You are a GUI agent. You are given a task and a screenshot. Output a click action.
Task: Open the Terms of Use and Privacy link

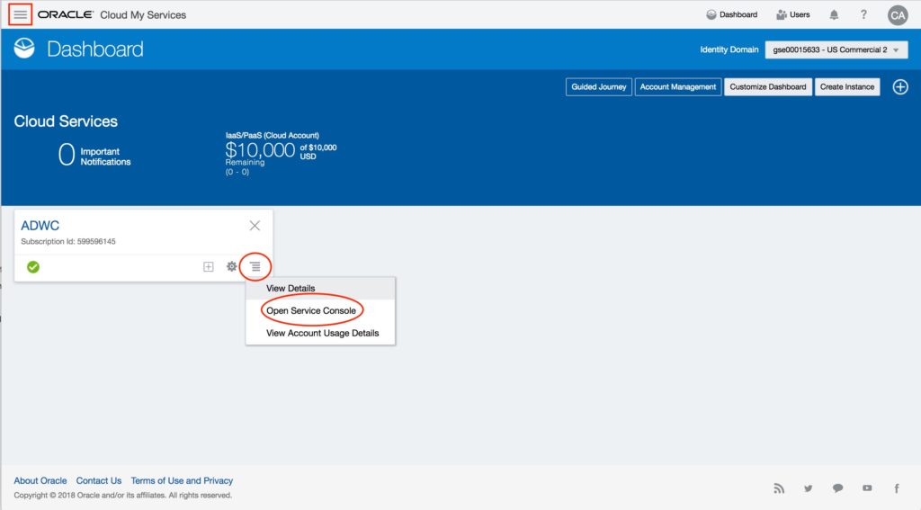coord(182,481)
